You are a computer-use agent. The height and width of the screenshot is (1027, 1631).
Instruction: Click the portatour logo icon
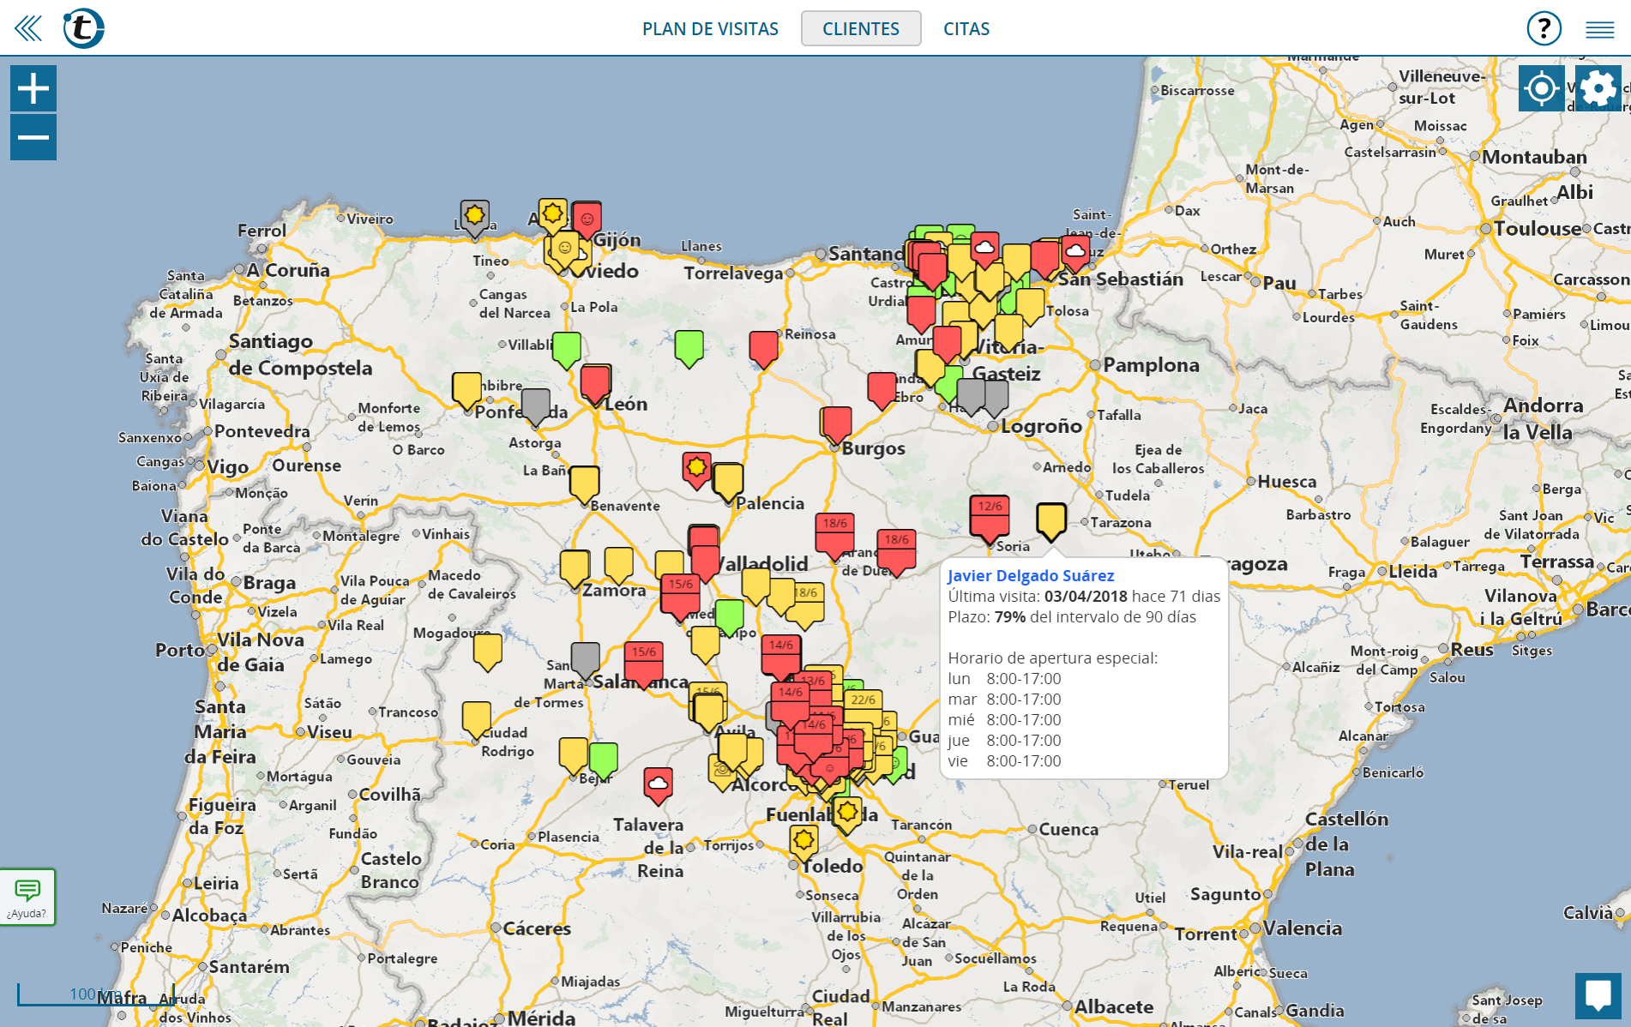[x=83, y=28]
